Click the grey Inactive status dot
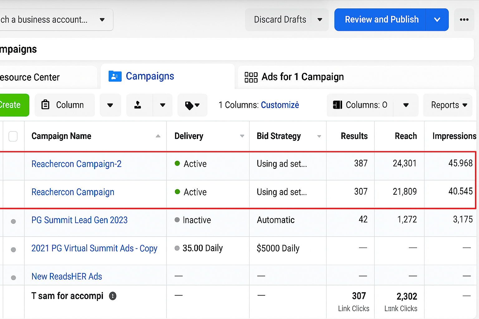 tap(177, 220)
